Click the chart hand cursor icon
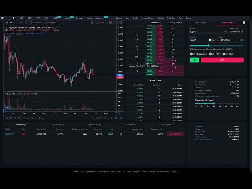Image resolution: width=252 pixels, height=189 pixels. [92, 22]
